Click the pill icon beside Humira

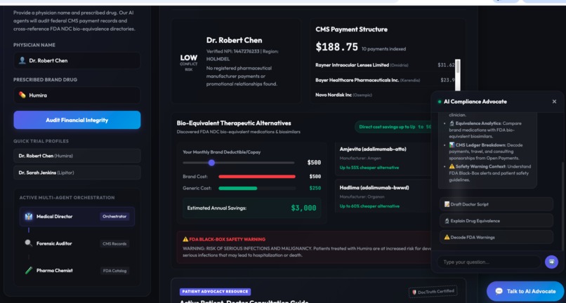[x=22, y=95]
